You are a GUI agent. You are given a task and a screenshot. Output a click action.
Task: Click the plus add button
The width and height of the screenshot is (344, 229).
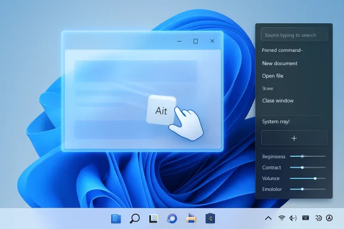[294, 138]
